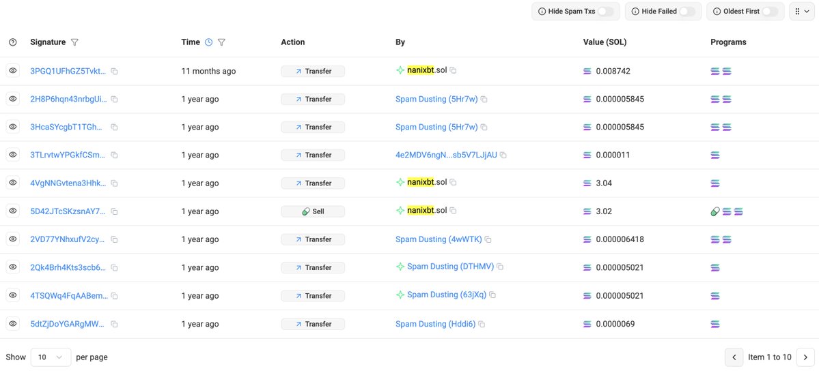Copy signature 2H8P6hqn43nrbgUi with copy icon
819x373 pixels.
(x=114, y=100)
